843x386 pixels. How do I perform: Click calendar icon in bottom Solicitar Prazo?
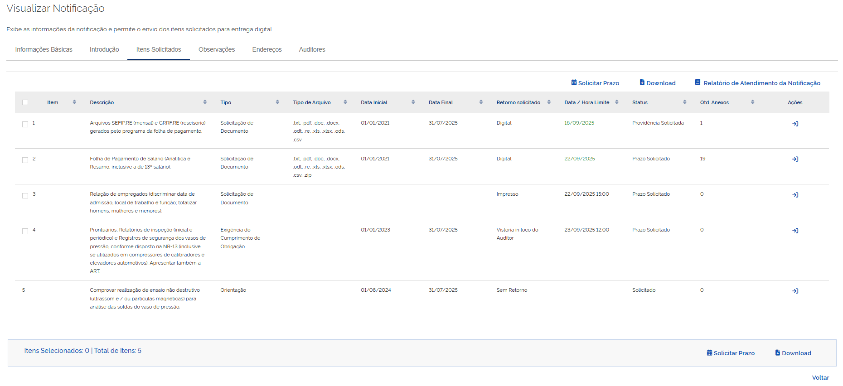[709, 352]
